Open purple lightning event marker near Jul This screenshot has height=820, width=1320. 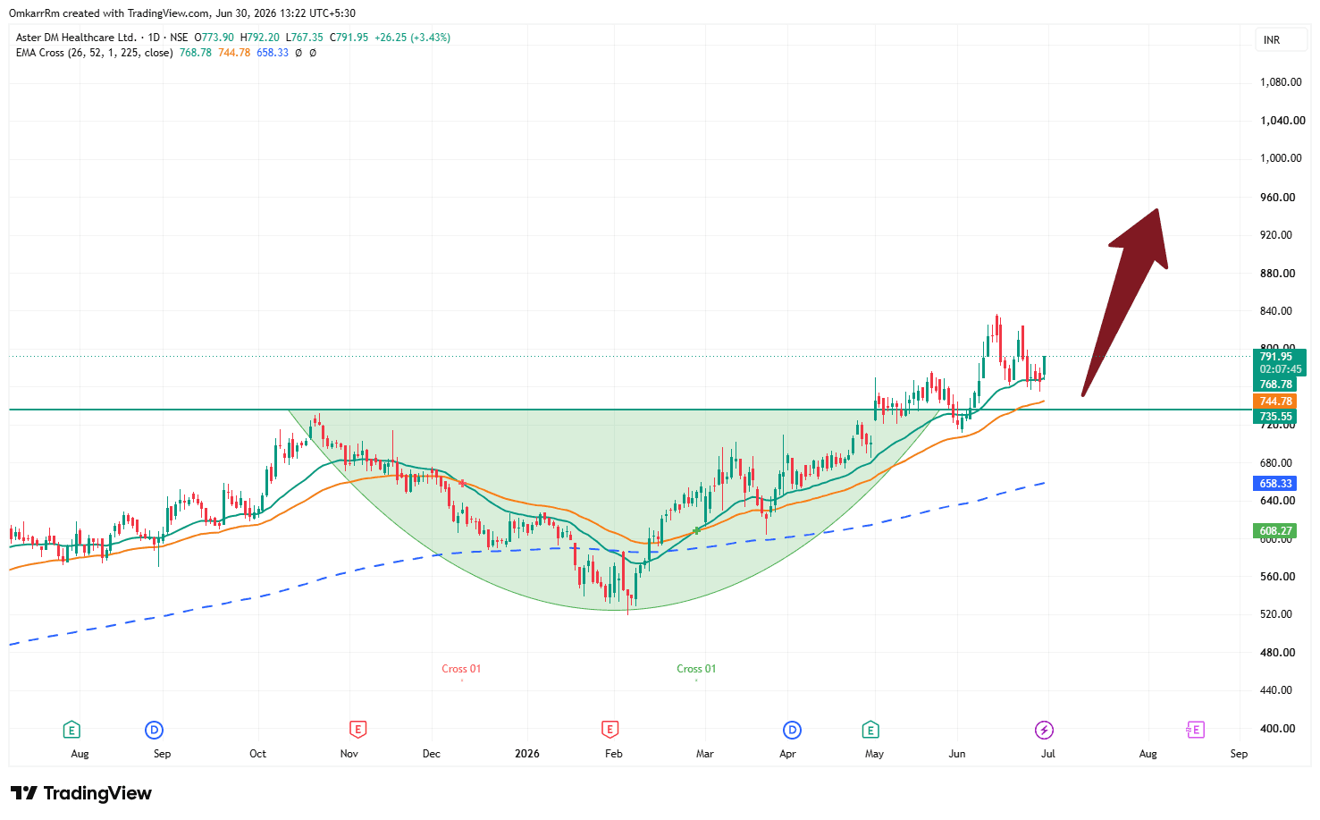point(1044,731)
